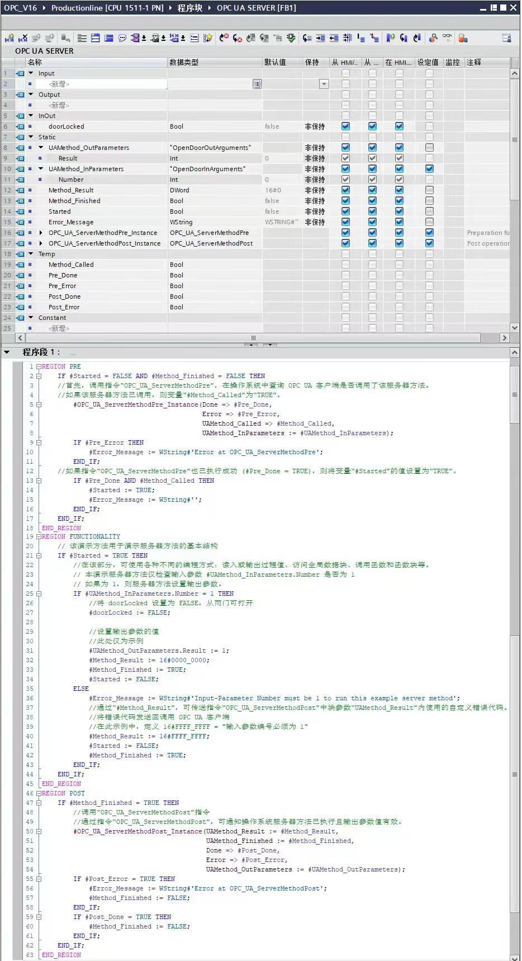Click the blue stepped lines icon
522x961 pixels.
(x=361, y=38)
